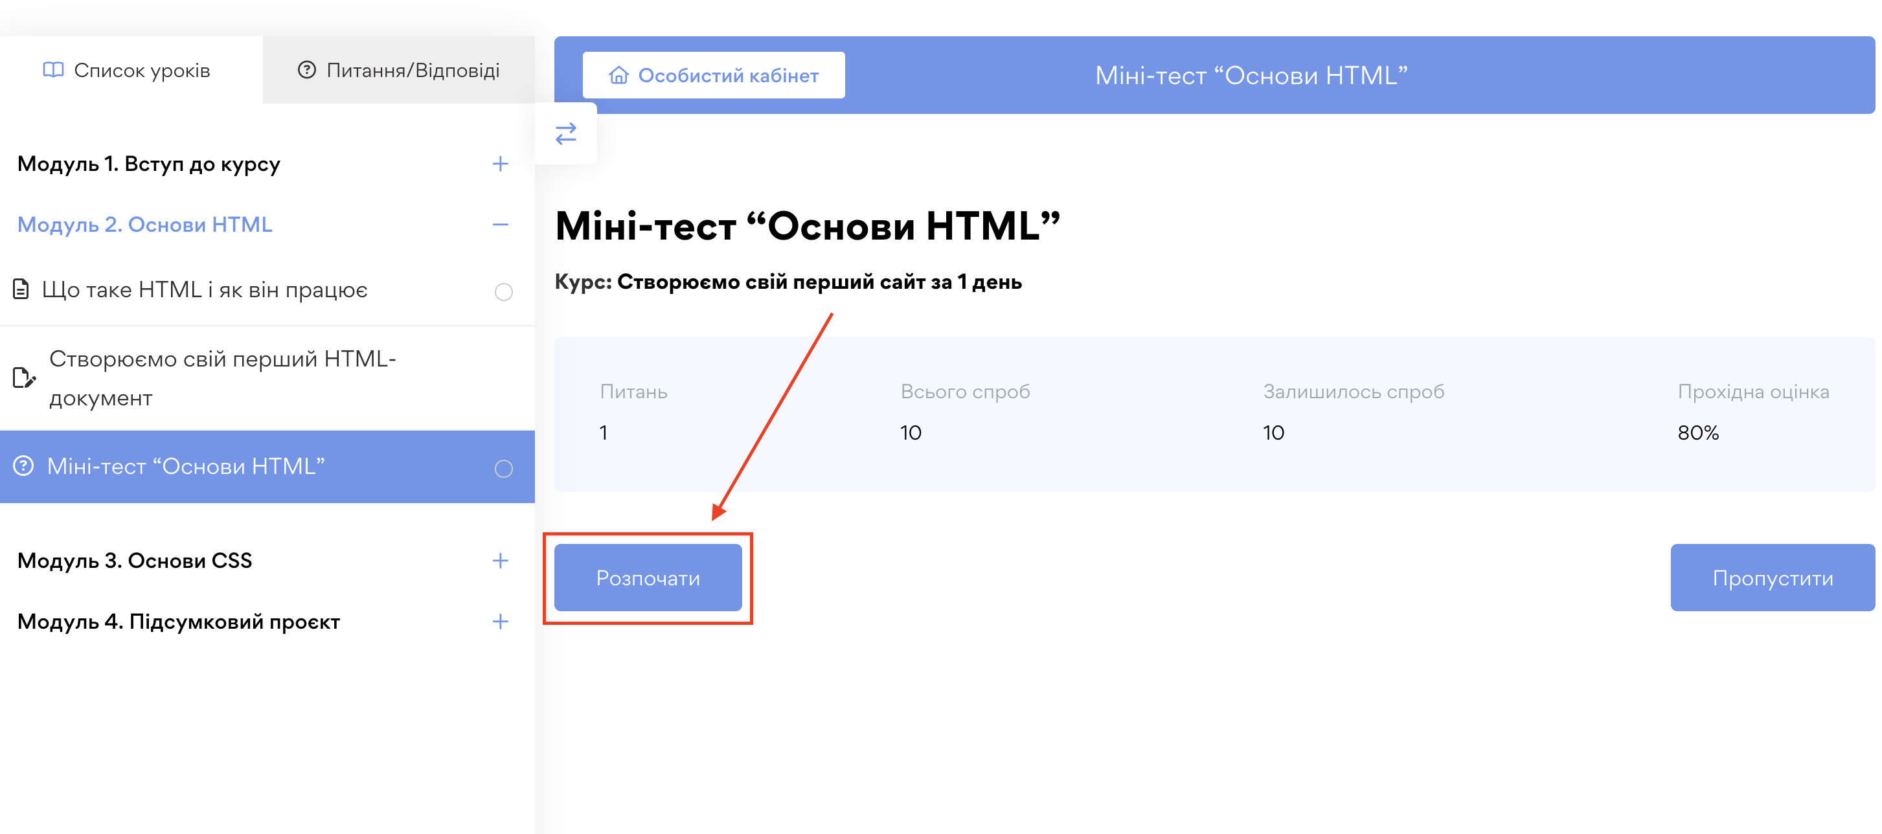Click the book icon beside Список уроків
This screenshot has width=1882, height=834.
(x=53, y=70)
